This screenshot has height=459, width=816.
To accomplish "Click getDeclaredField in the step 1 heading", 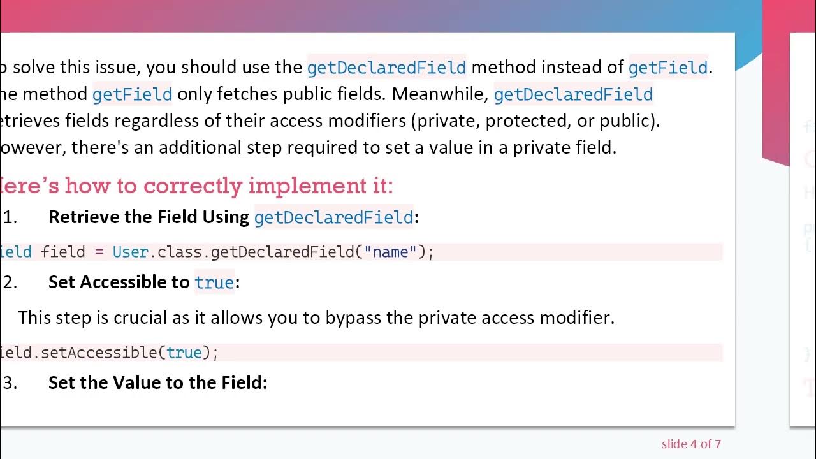I will pyautogui.click(x=333, y=217).
